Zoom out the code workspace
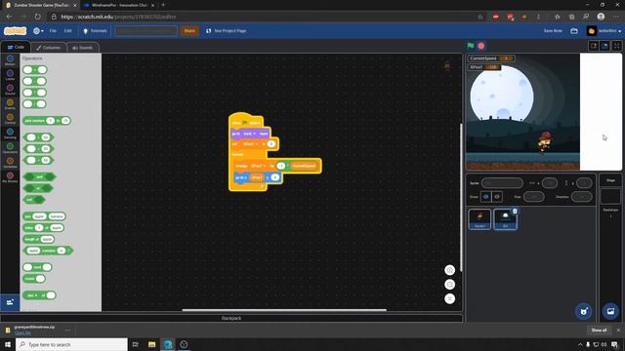 point(449,285)
